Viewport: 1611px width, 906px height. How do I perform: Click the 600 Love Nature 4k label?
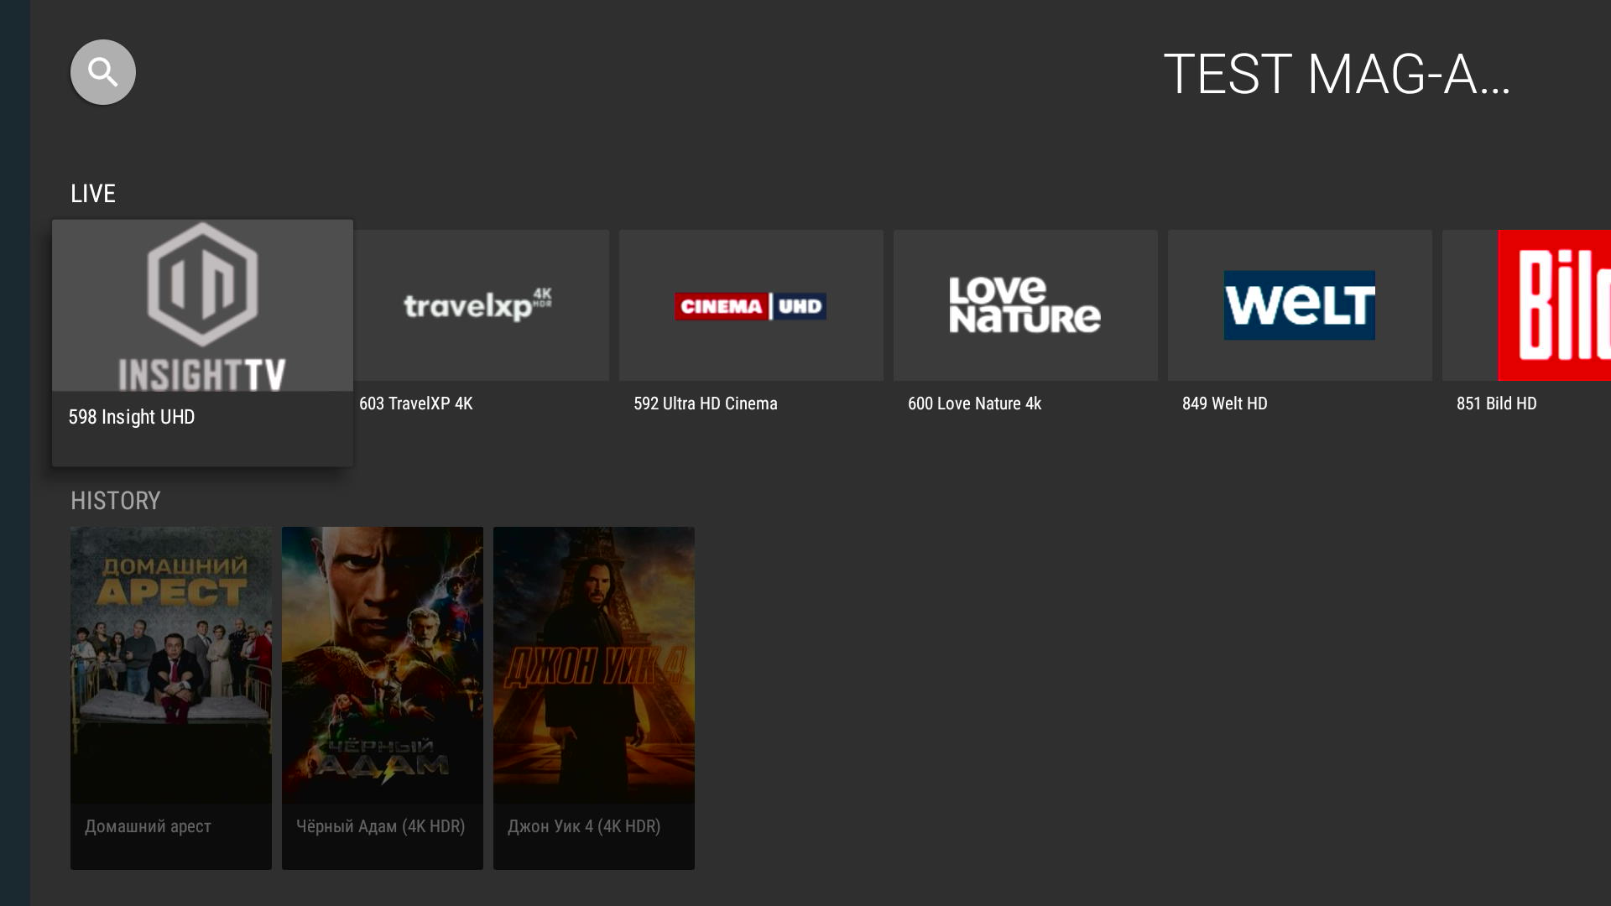pos(974,404)
